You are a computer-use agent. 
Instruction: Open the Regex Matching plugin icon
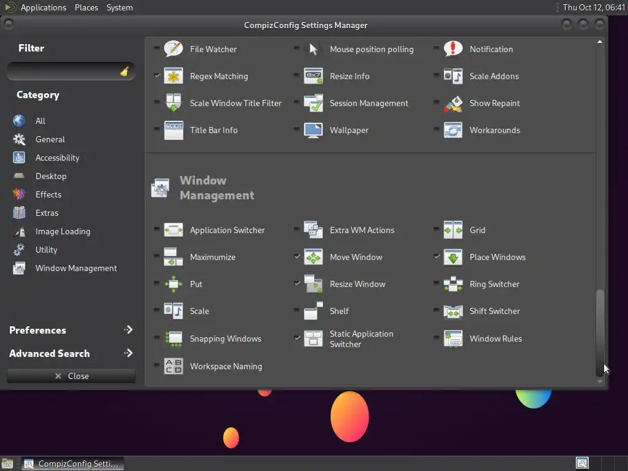(174, 76)
